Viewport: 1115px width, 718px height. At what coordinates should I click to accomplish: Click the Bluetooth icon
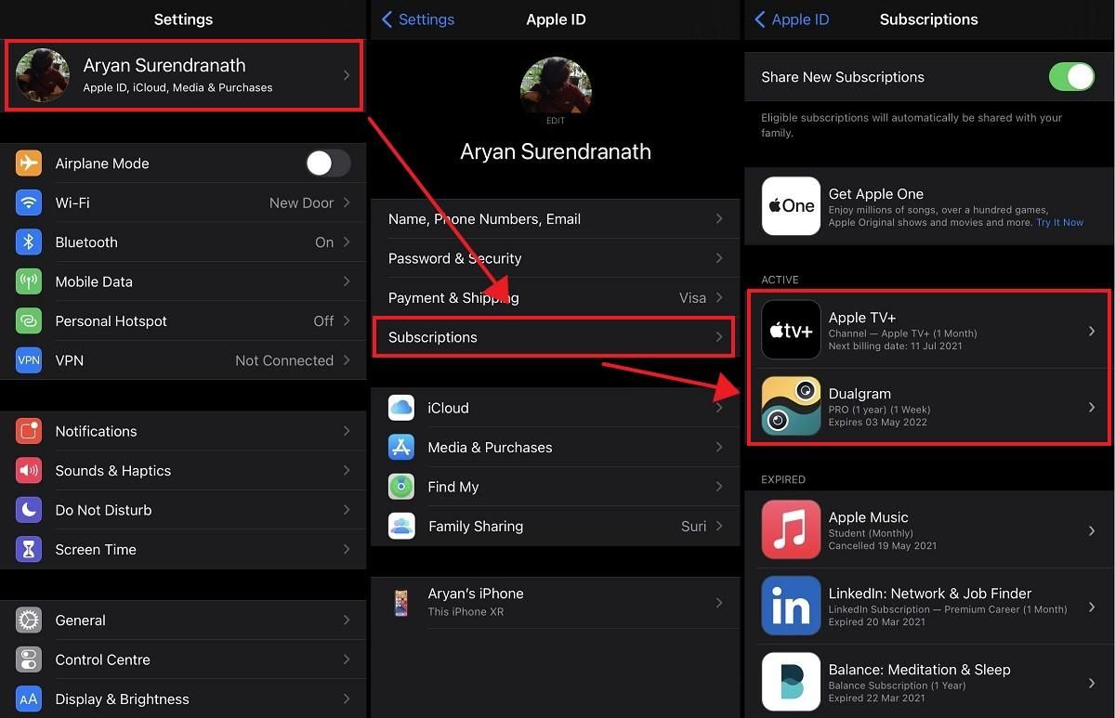[x=28, y=242]
